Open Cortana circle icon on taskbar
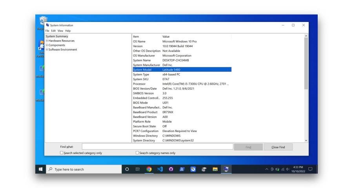 127,169
